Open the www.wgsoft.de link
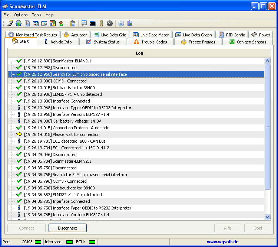The width and height of the screenshot is (278, 247). pyautogui.click(x=222, y=242)
